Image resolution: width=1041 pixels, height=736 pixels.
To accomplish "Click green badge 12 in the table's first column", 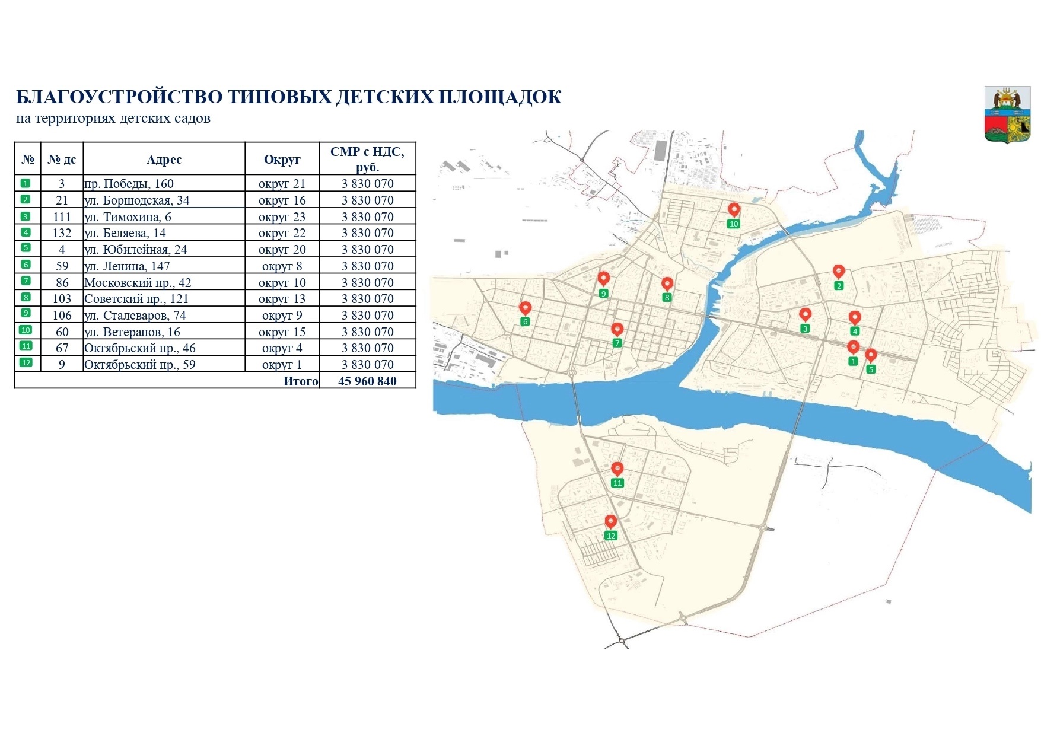I will click(x=26, y=363).
